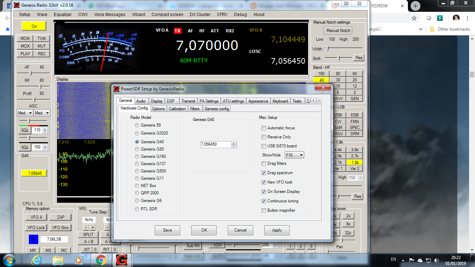Enable the Automatic focus checkbox
This screenshot has width=475, height=267.
[264, 128]
